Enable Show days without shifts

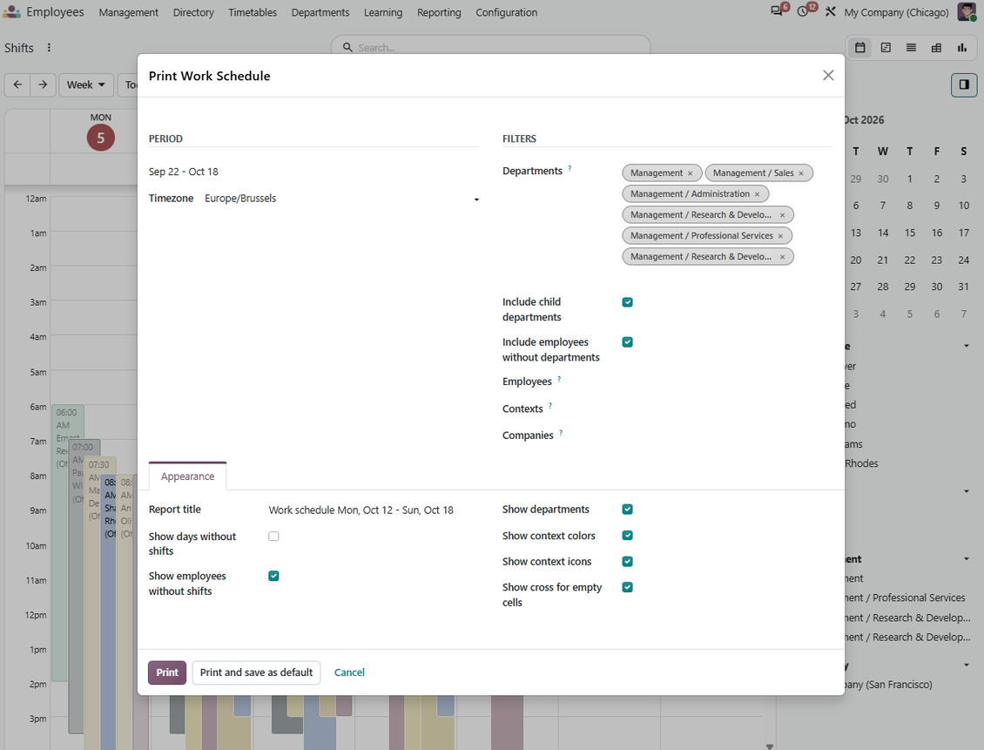point(273,536)
